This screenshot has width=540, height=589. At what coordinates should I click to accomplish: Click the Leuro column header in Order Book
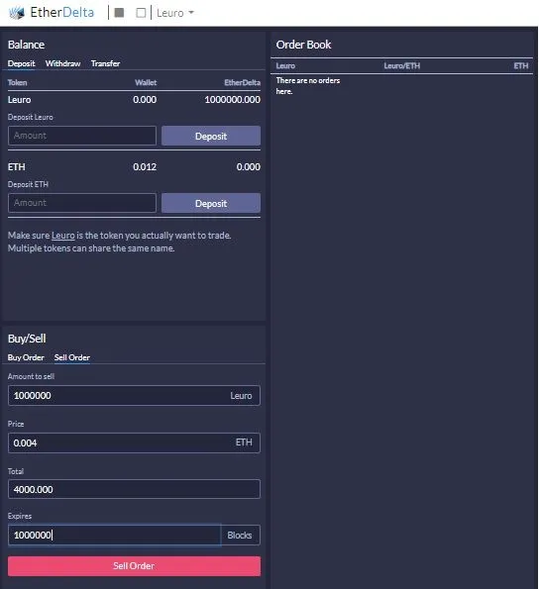[x=285, y=66]
